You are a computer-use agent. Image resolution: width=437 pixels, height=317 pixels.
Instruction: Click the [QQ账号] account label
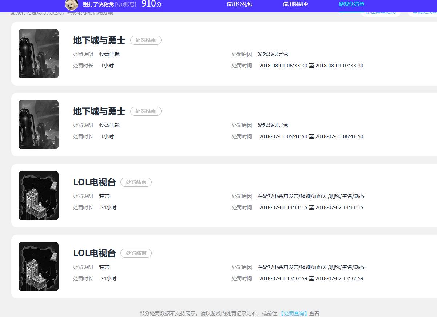click(x=126, y=4)
